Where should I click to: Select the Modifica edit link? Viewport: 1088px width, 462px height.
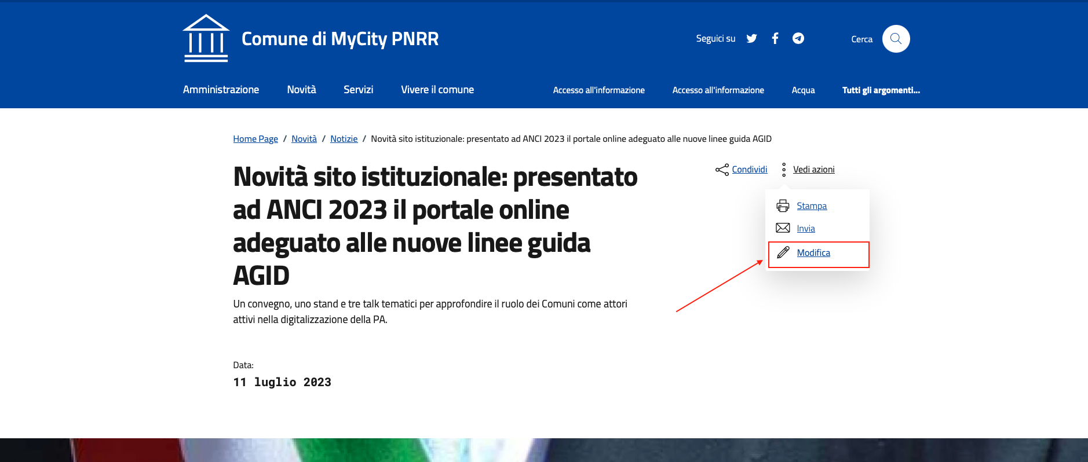pyautogui.click(x=813, y=253)
